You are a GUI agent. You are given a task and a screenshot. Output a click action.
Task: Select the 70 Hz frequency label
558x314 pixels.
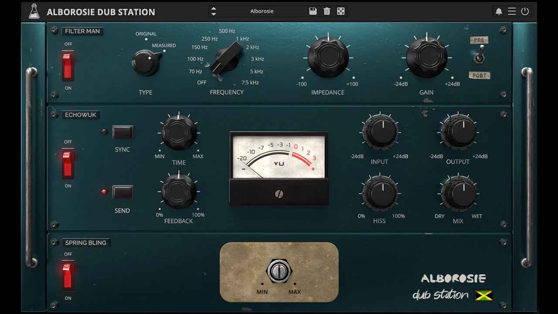click(x=195, y=71)
